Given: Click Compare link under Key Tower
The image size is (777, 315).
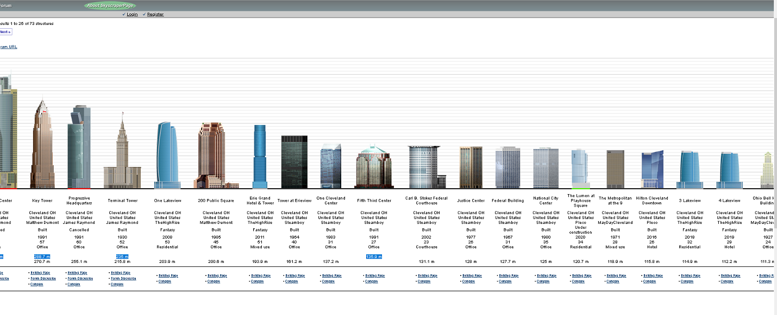Looking at the screenshot, I should pos(36,284).
